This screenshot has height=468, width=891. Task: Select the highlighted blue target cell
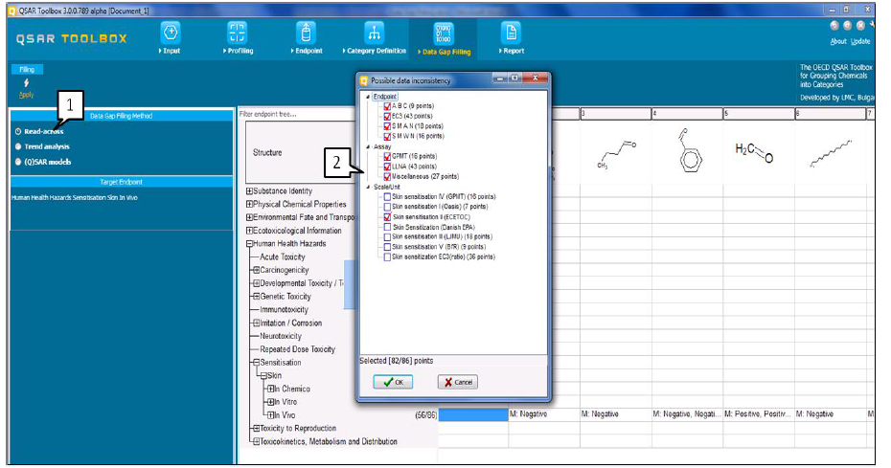tap(472, 415)
